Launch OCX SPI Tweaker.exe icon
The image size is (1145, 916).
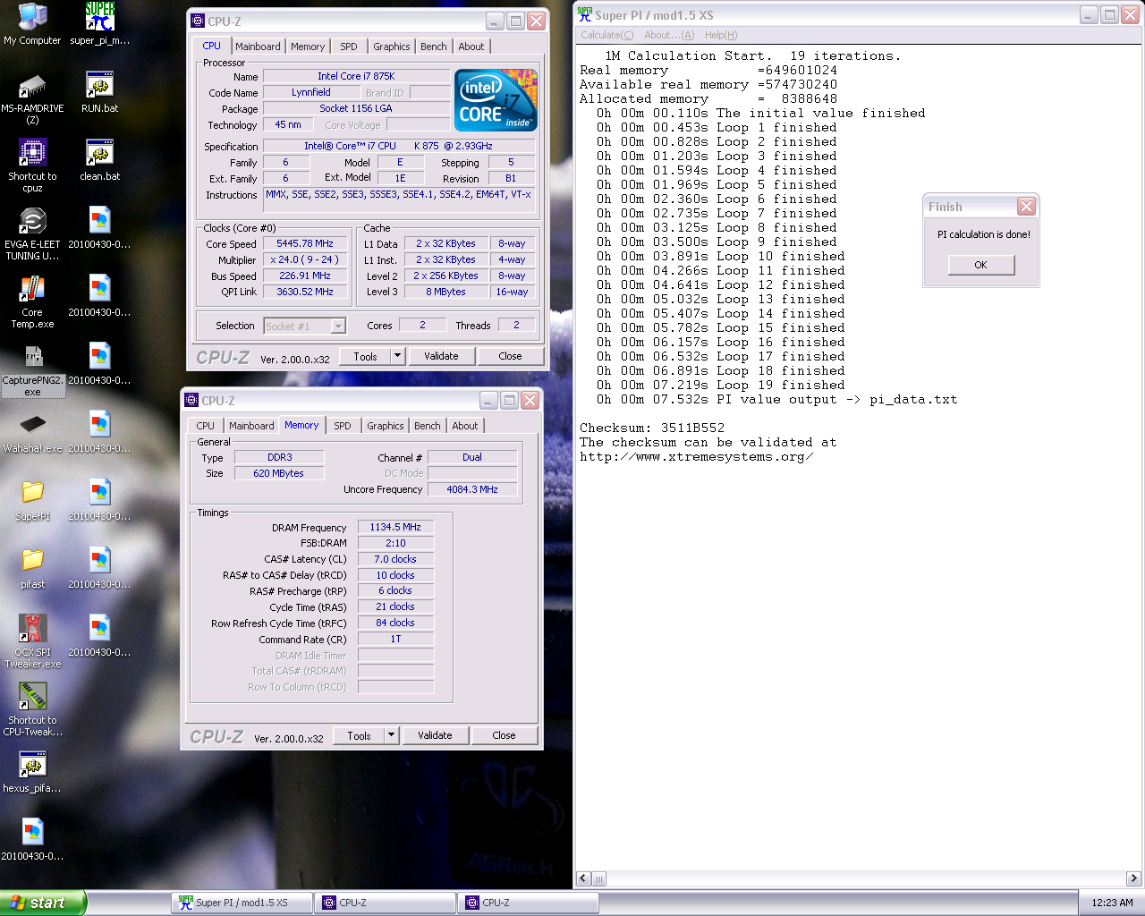coord(32,641)
